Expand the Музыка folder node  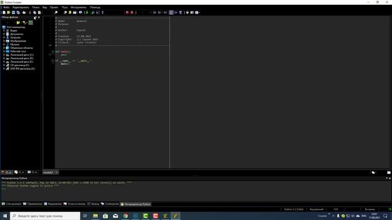(x=4, y=45)
